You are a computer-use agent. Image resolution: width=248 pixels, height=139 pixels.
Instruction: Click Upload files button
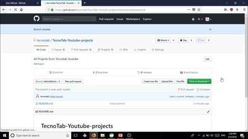(167, 81)
